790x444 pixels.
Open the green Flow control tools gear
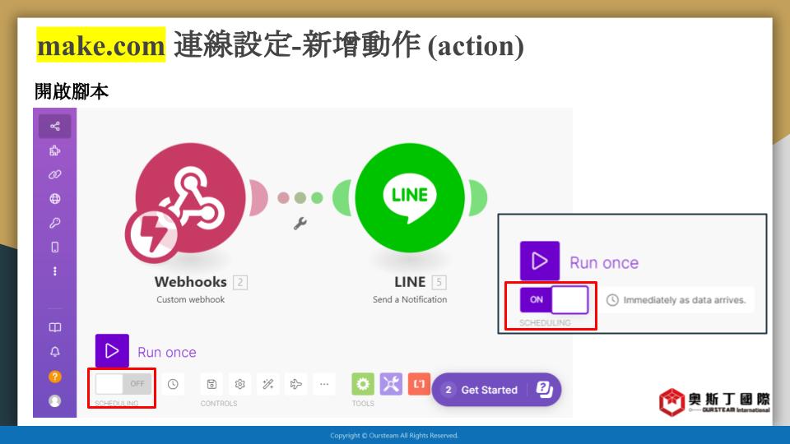pos(363,384)
